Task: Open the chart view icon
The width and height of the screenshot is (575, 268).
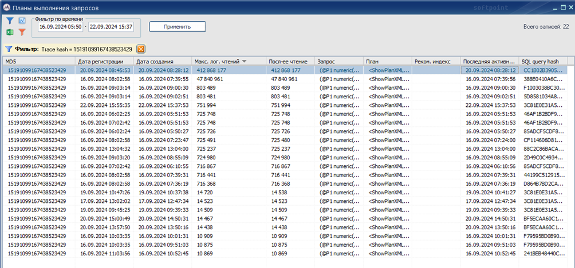Action: coord(22,21)
